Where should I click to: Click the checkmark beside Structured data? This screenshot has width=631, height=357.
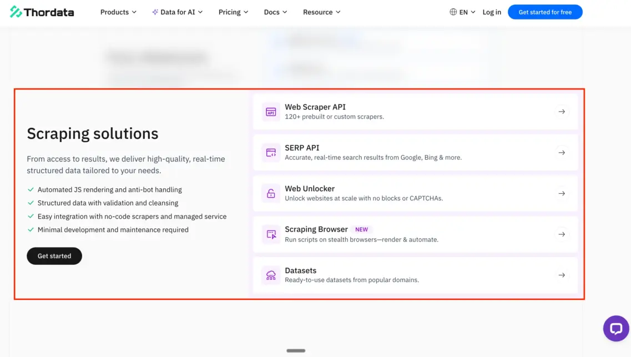[31, 203]
